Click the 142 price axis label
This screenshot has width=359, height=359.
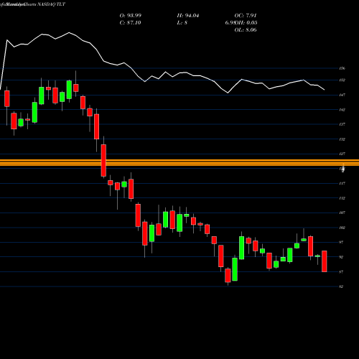point(342,110)
